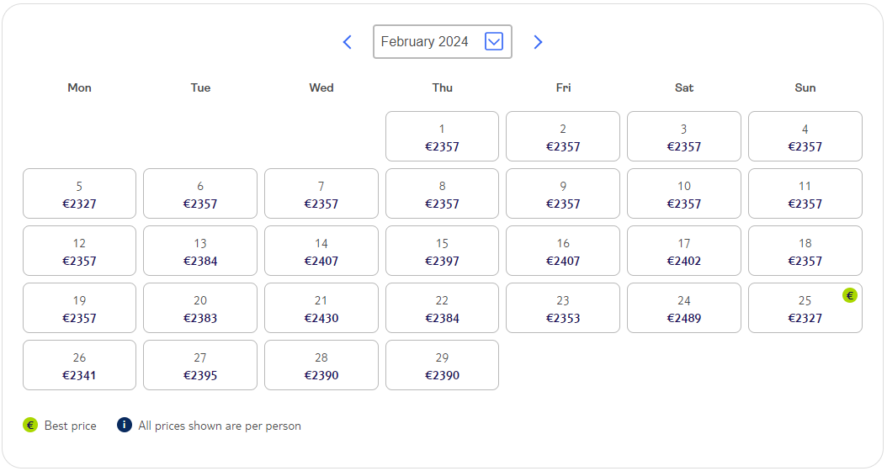Select February 15 priced €2397
Screen dimensions: 887x471
point(442,251)
